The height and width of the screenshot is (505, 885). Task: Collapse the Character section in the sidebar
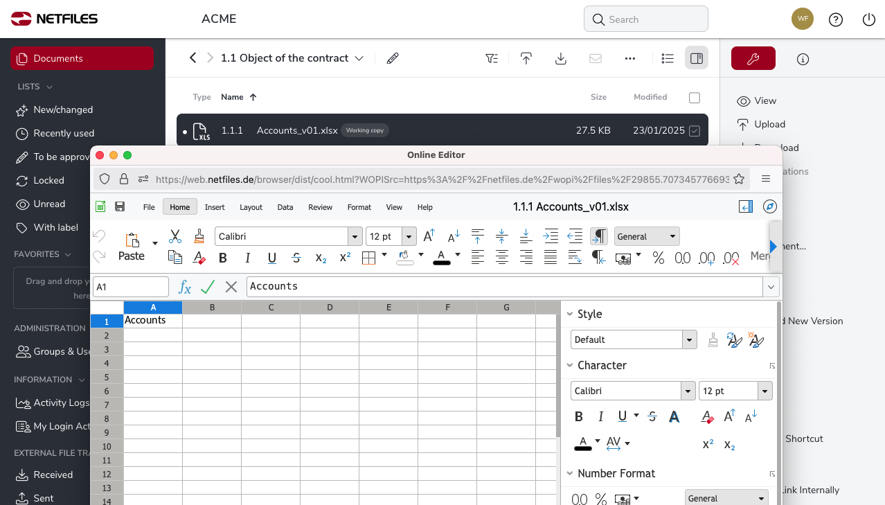(x=571, y=365)
